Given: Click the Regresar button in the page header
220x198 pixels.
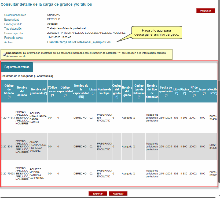Looking at the screenshot, I should point(206,11).
